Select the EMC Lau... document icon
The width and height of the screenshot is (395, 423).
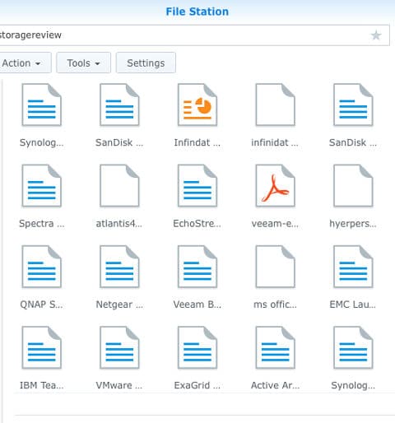coord(353,267)
